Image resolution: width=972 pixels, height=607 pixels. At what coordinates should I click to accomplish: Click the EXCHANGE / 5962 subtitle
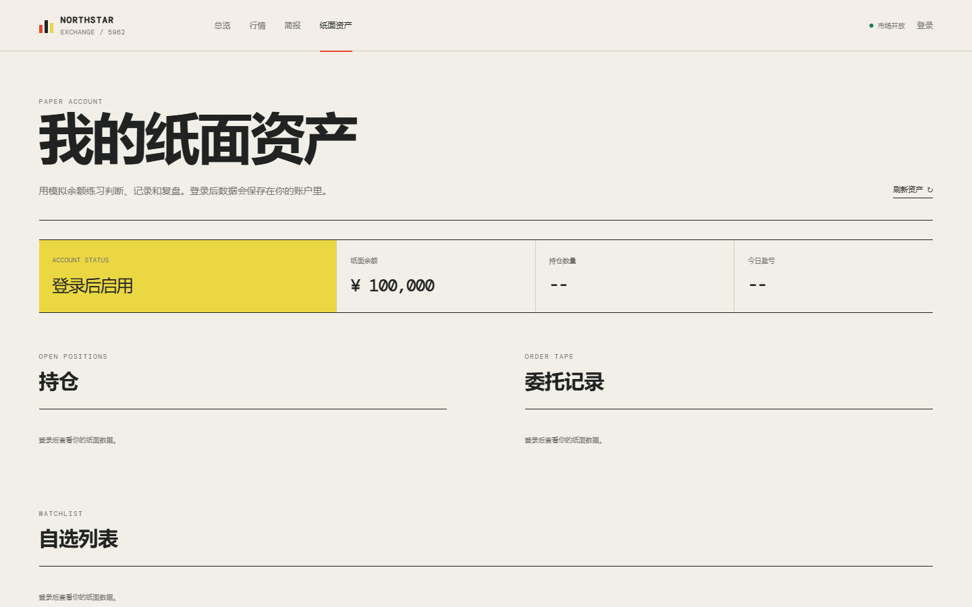point(92,32)
